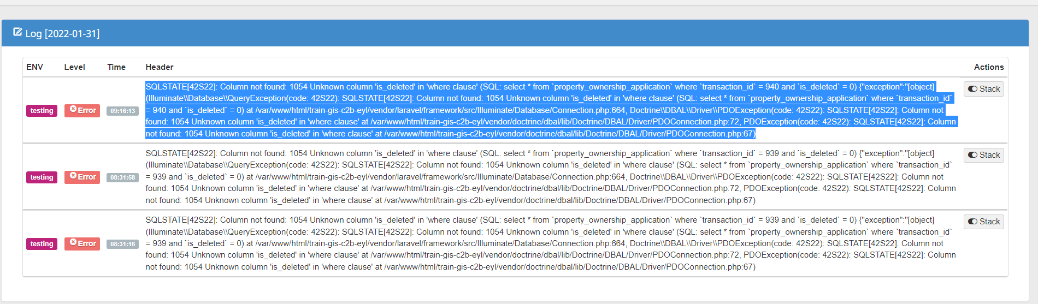This screenshot has width=1038, height=304.
Task: Click the error message in the 08:31:58 row
Action: 551,177
